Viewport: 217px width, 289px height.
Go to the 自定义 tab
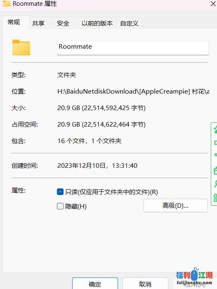(x=129, y=23)
